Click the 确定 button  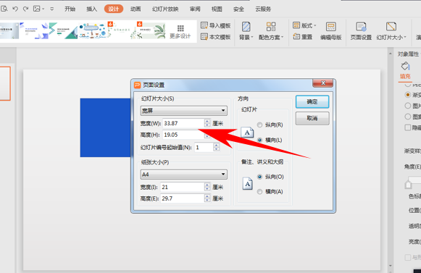[312, 101]
